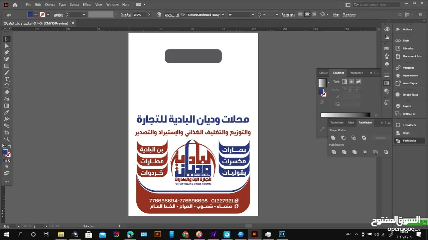Open the font style dropdown
This screenshot has height=240, width=428.
click(253, 15)
